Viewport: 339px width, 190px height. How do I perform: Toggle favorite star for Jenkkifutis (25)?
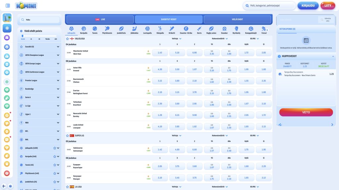tap(55, 182)
